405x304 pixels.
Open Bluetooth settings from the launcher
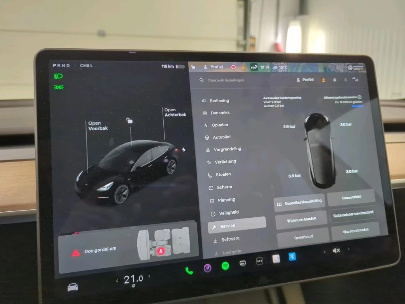(x=292, y=257)
